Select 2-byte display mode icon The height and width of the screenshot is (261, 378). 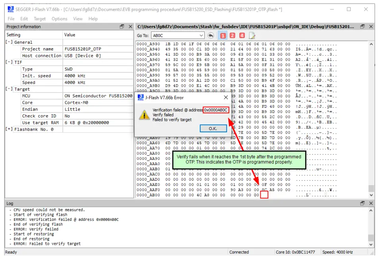(233, 35)
